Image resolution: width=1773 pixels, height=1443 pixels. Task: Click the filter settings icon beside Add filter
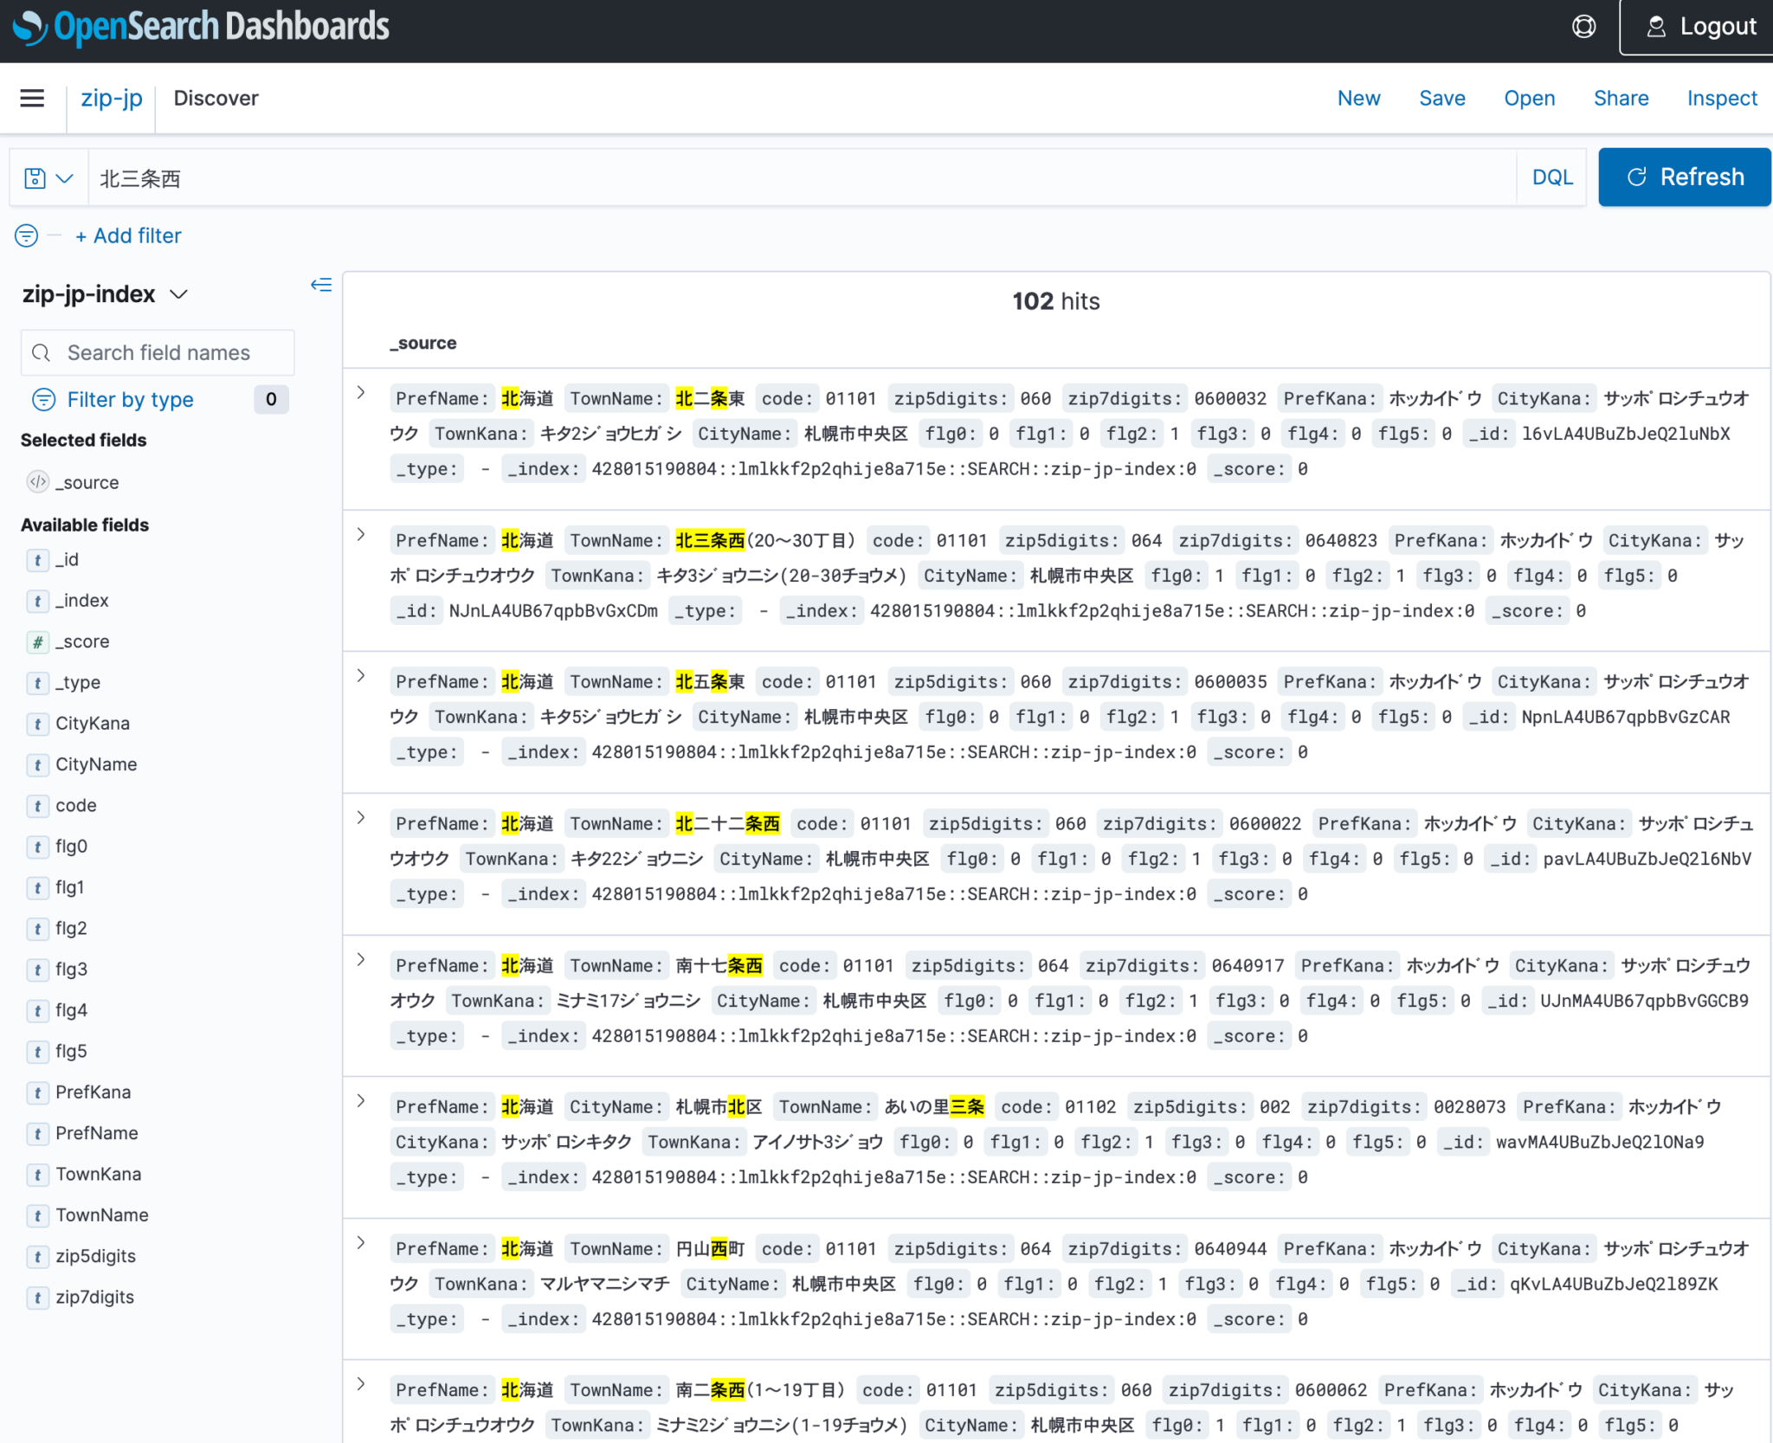pyautogui.click(x=25, y=235)
